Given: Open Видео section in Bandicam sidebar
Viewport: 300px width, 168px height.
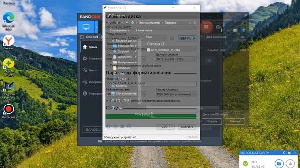Looking at the screenshot, I should [x=90, y=70].
